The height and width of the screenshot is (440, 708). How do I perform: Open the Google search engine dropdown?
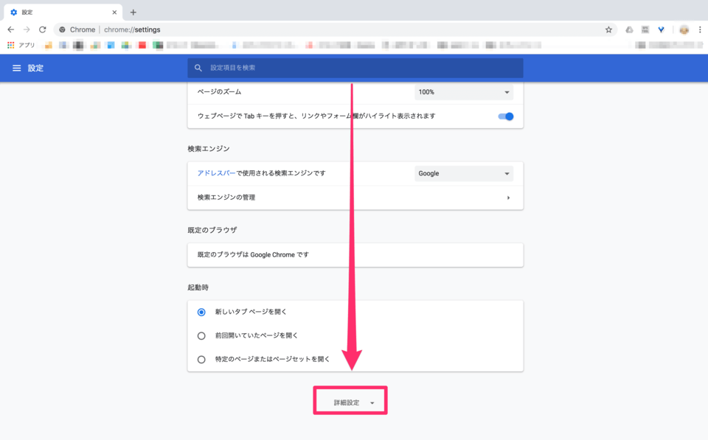coord(463,173)
